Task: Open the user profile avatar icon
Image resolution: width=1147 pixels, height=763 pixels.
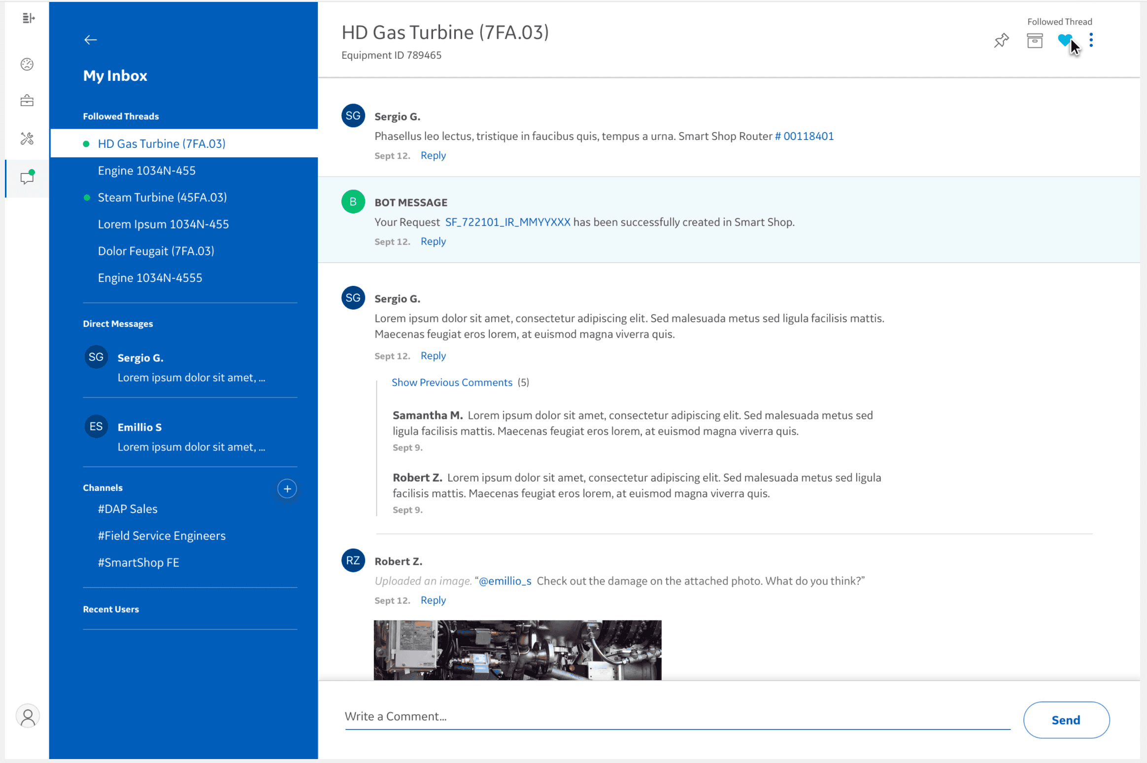Action: [28, 716]
